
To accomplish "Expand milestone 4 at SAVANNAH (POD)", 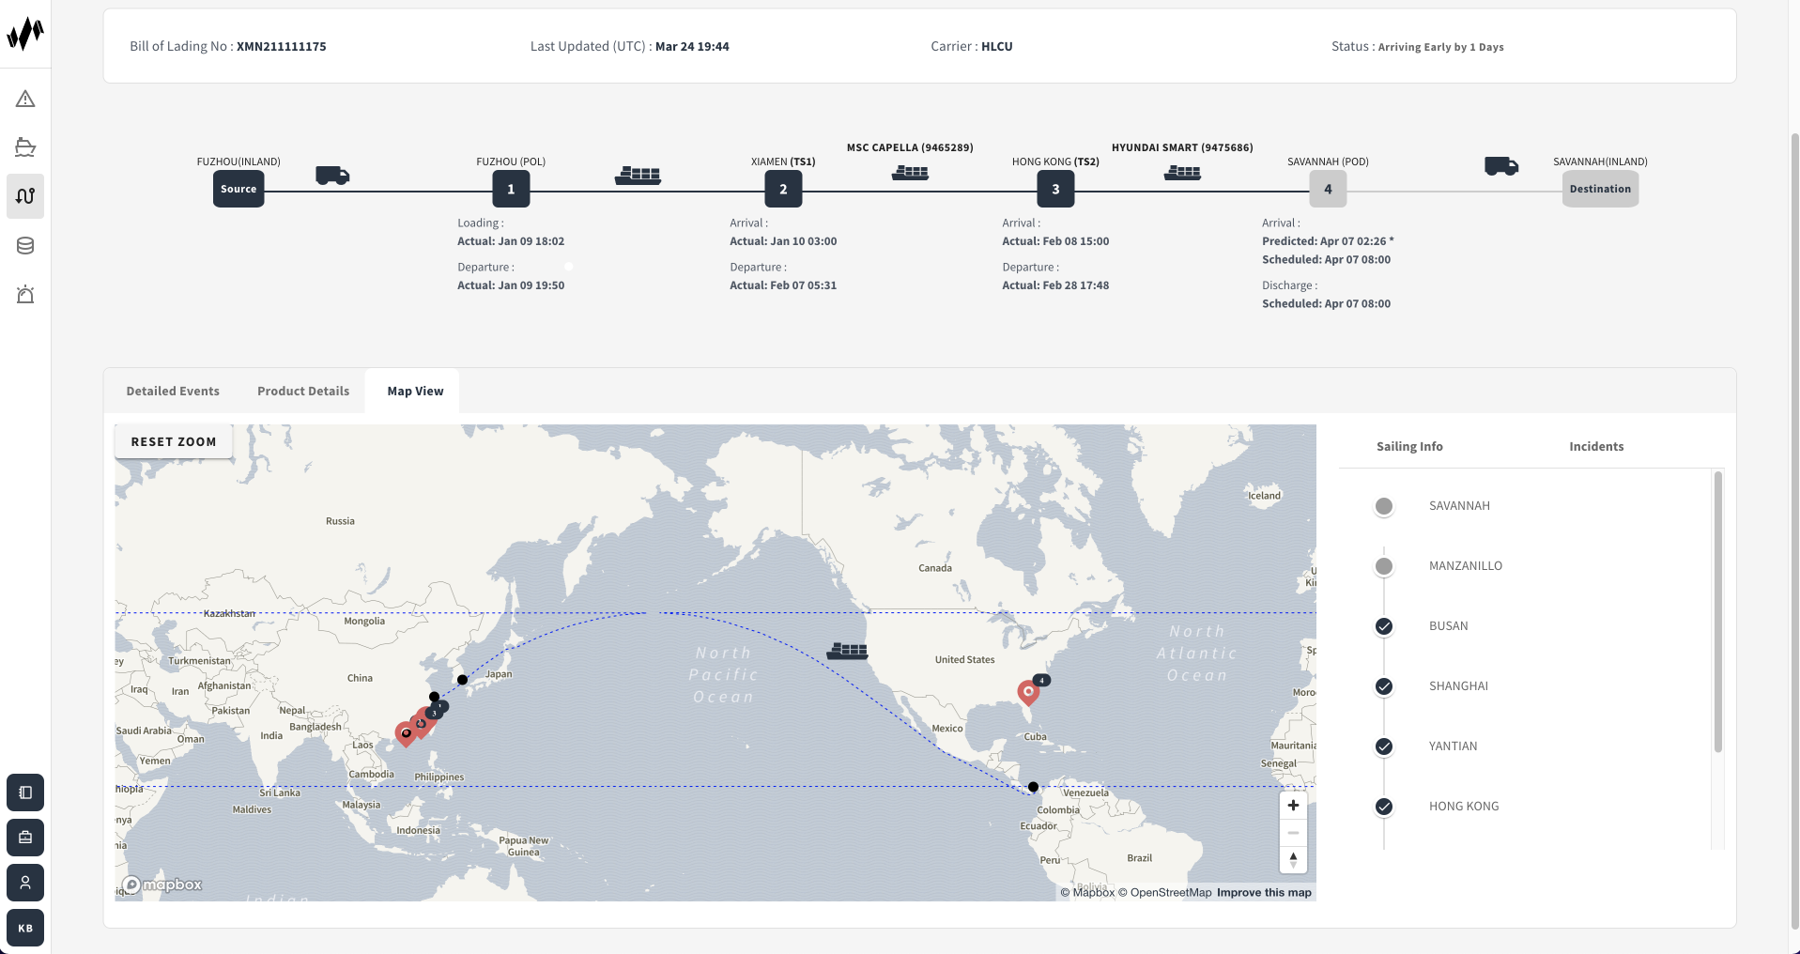I will point(1327,189).
